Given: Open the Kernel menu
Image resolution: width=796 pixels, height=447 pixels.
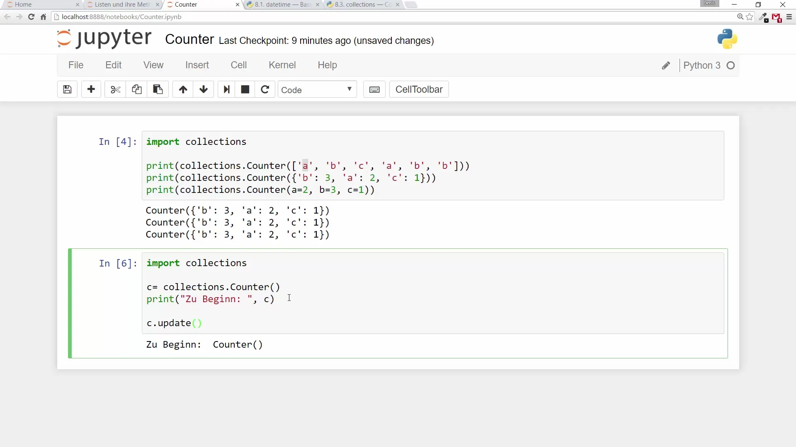Looking at the screenshot, I should [282, 65].
